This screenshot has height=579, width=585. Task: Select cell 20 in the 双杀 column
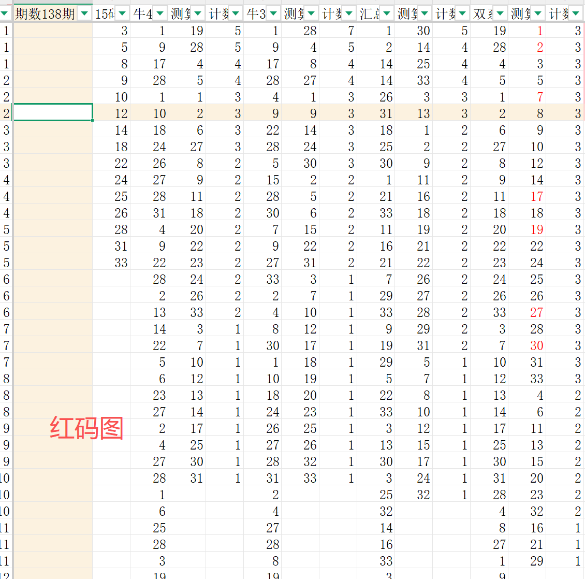click(489, 229)
